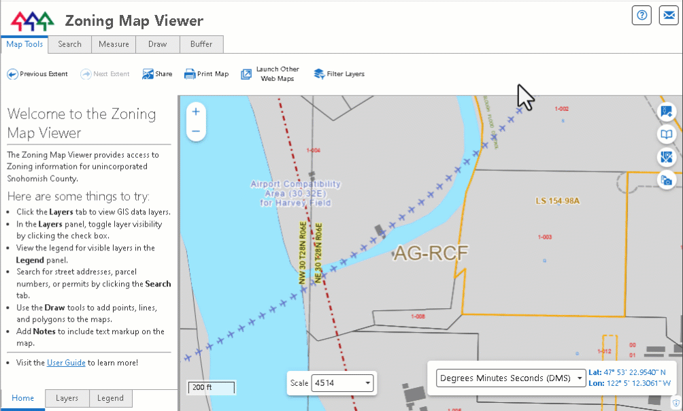Expand the Scale 4514 dropdown
Screen dimensions: 683x411
(x=342, y=383)
